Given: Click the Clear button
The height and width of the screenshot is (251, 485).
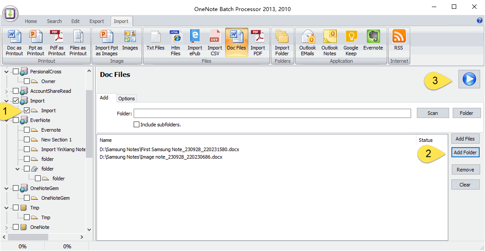Looking at the screenshot, I should 465,185.
